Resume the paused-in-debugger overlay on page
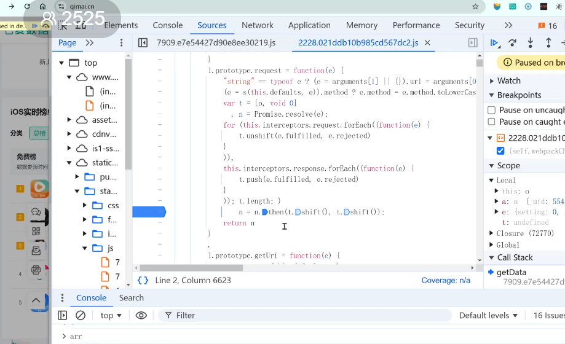Image resolution: width=565 pixels, height=344 pixels. coord(34,26)
